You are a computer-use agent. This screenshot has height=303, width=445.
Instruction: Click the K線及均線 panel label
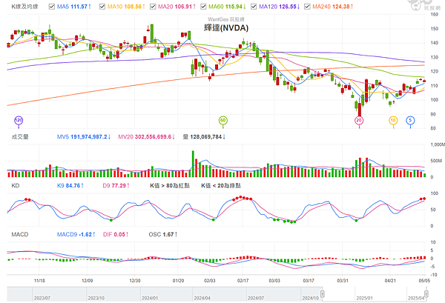[x=24, y=7]
